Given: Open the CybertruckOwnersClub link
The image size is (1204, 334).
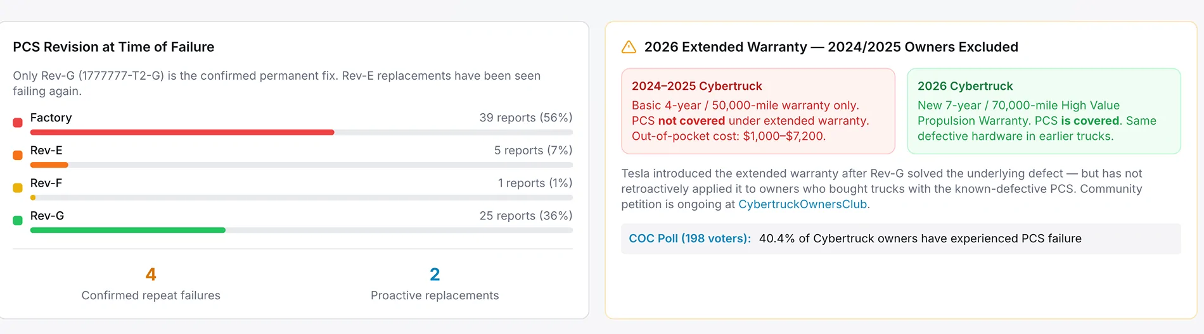Looking at the screenshot, I should click(802, 204).
